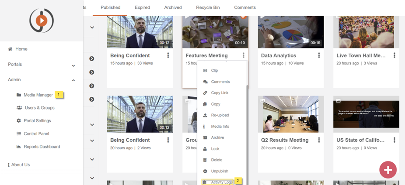
Task: Choose Unpublish in the context menu
Action: pos(220,171)
